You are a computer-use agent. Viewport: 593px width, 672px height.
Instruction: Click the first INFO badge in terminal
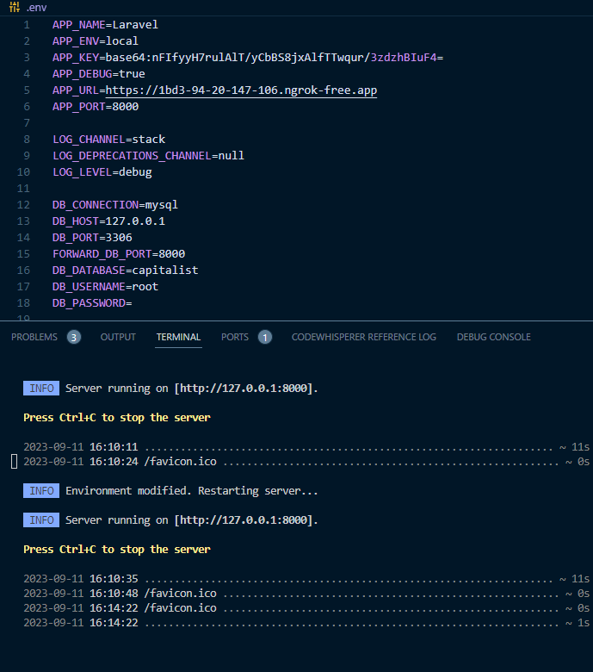pos(41,389)
